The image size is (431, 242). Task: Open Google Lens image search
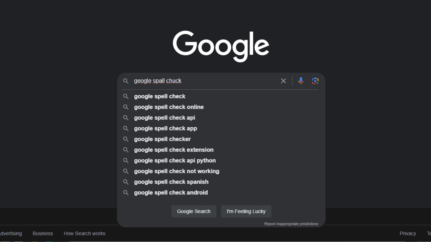[x=315, y=81]
